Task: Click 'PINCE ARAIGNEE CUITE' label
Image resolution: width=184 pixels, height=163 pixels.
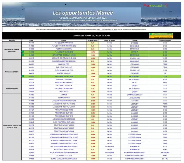Action: [64, 110]
